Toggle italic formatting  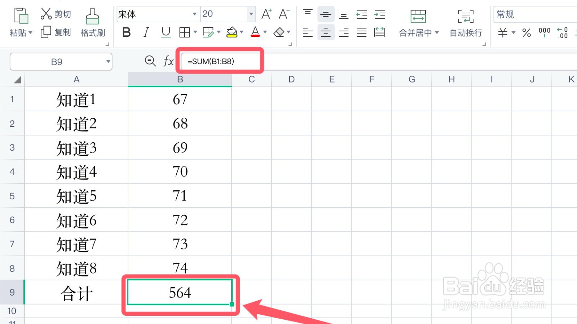pos(146,32)
